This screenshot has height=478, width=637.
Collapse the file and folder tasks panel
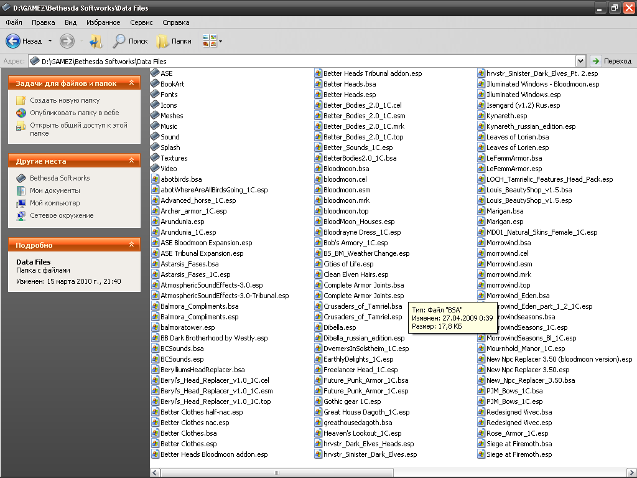point(131,83)
